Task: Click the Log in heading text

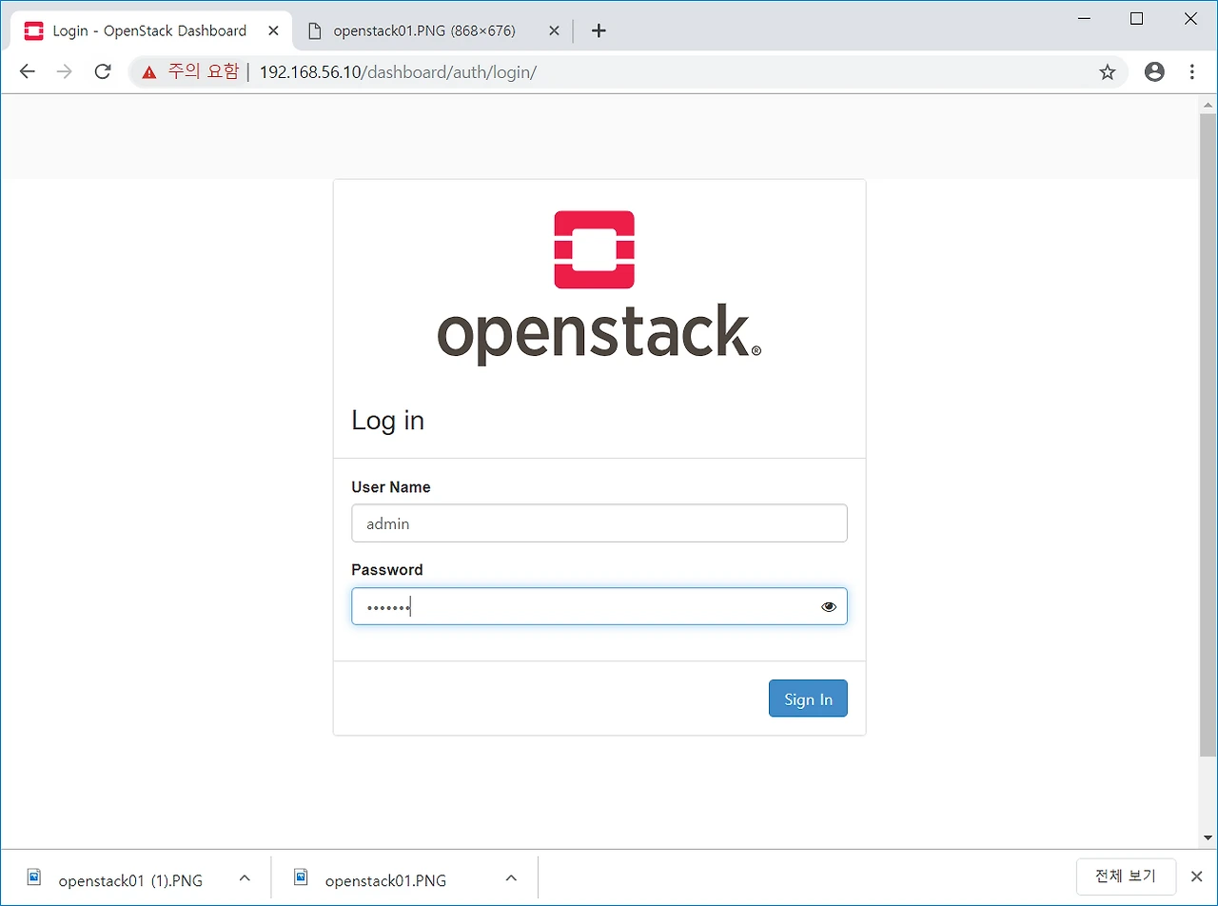Action: click(388, 420)
